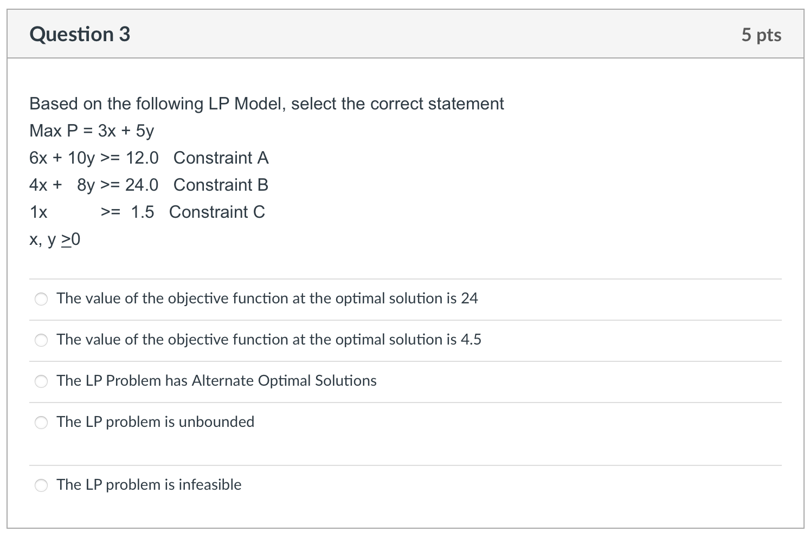Click the question prompt sentence
810x545 pixels.
tap(266, 103)
